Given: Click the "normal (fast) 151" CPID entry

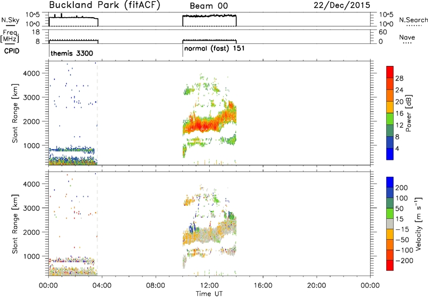Looking at the screenshot, I should pyautogui.click(x=215, y=49).
